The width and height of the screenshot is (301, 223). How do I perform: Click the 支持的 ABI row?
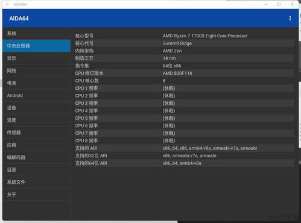(x=185, y=148)
